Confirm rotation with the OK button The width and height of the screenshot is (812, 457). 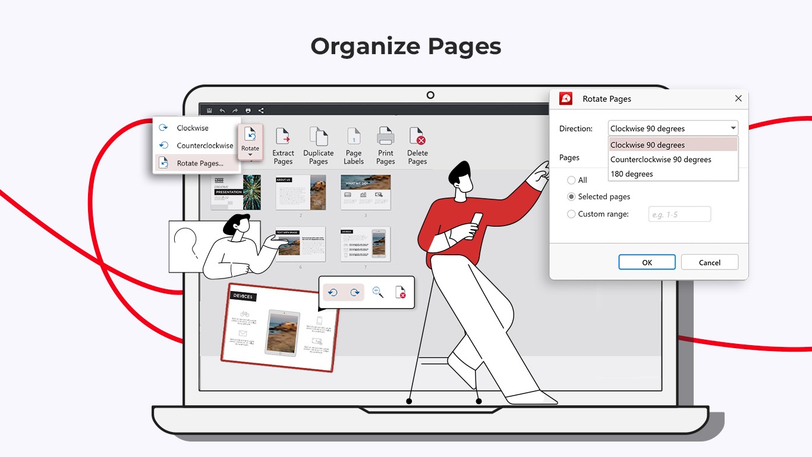click(x=646, y=262)
